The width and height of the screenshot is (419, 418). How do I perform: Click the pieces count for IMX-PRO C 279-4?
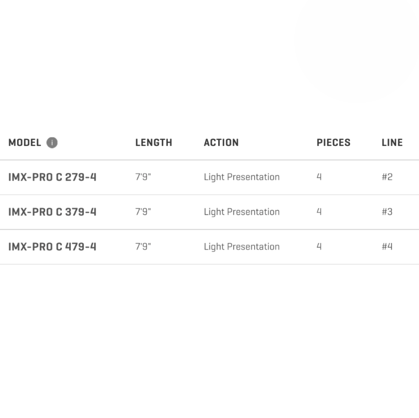pos(319,177)
